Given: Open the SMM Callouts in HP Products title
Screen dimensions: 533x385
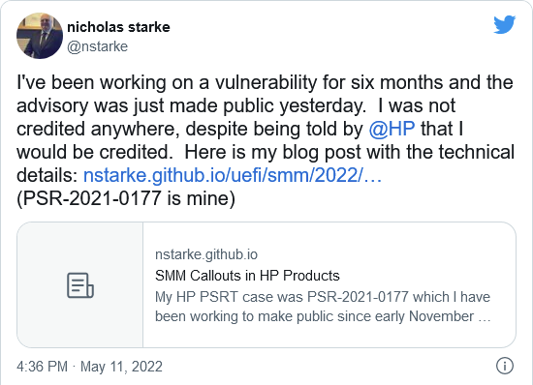Looking at the screenshot, I should point(247,276).
